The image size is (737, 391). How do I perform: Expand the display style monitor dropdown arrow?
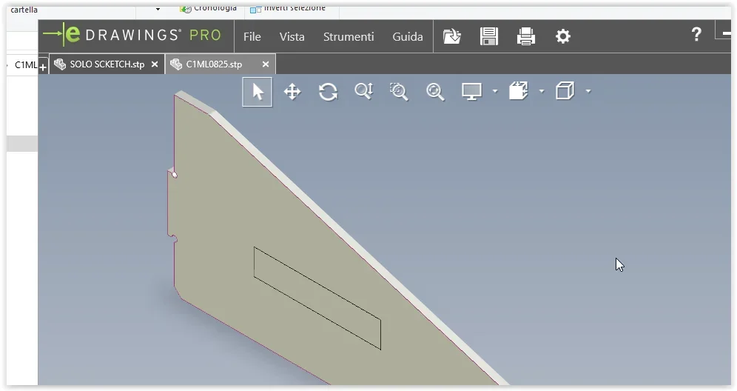(495, 92)
